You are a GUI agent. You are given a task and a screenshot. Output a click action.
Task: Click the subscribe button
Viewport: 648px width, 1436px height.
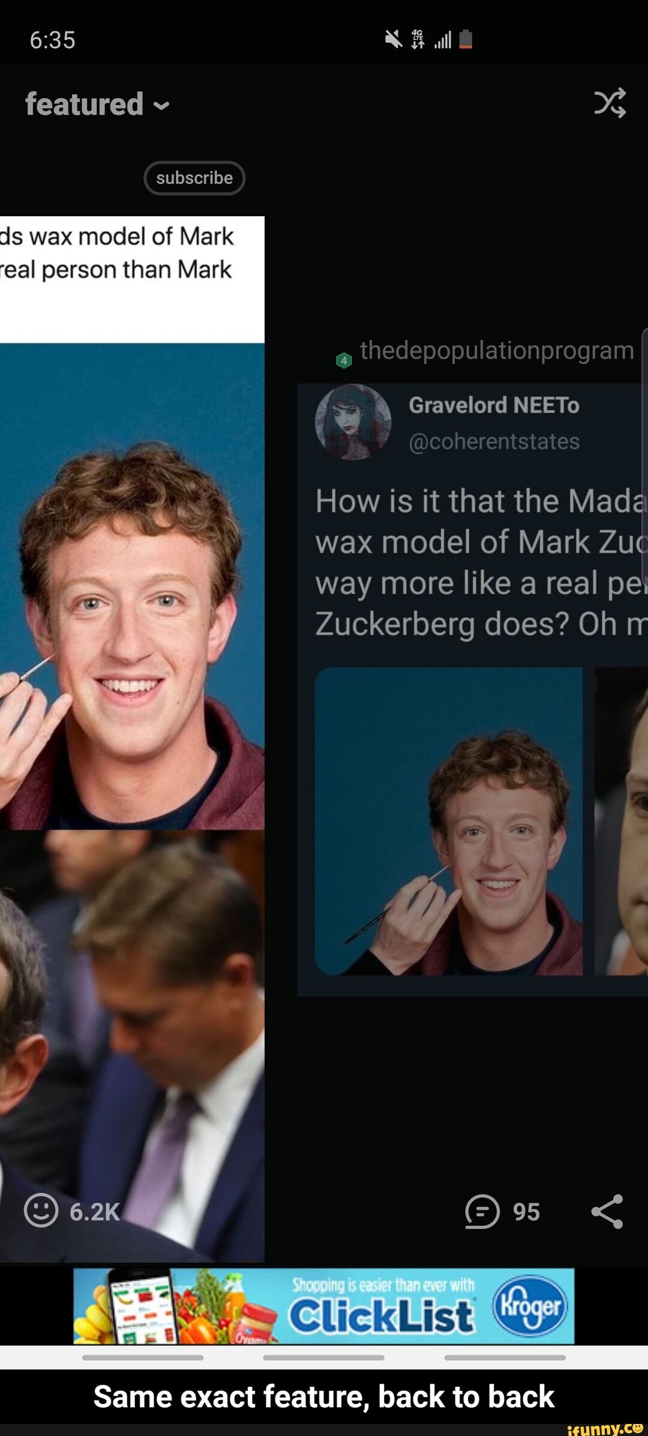coord(194,178)
